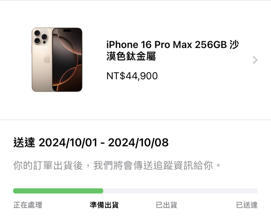Click the 2024/10/08 end date text
This screenshot has height=220, width=271.
(138, 142)
